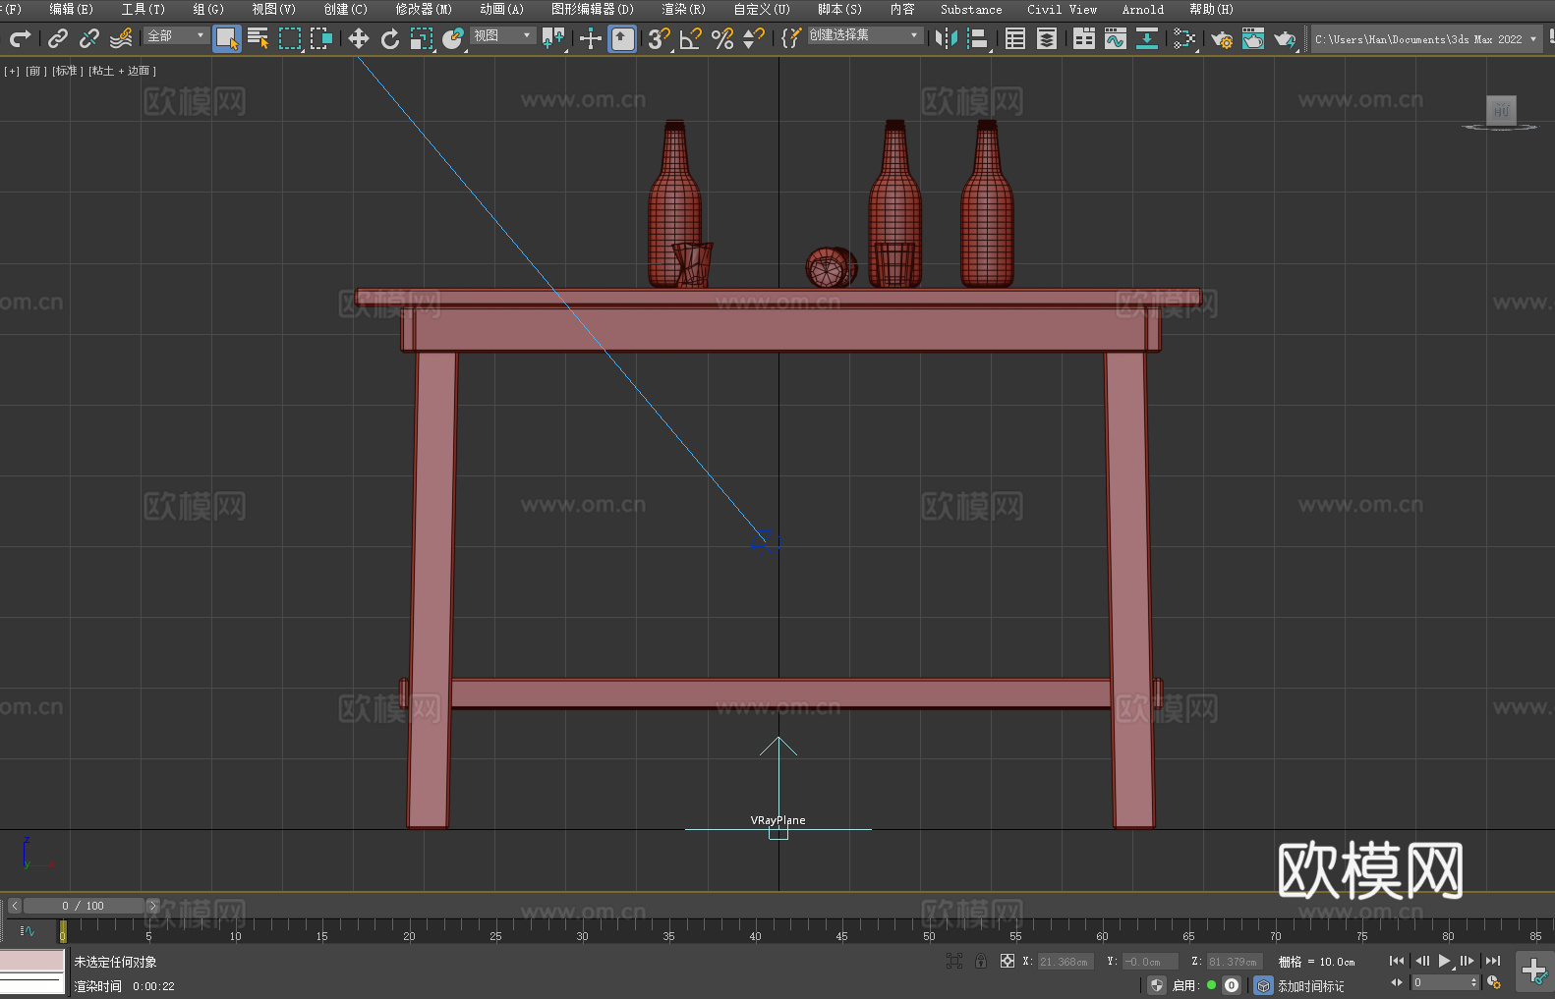Image resolution: width=1555 pixels, height=999 pixels.
Task: Toggle the 3D Snaps button
Action: (x=658, y=38)
